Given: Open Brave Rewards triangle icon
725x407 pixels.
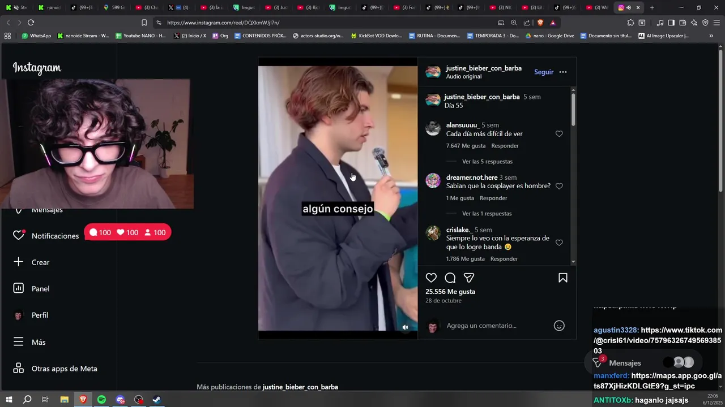Looking at the screenshot, I should [553, 23].
